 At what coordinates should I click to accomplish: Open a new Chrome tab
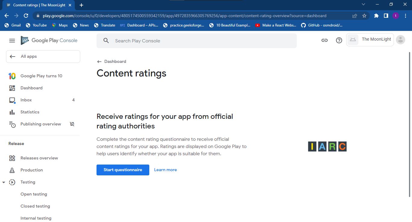(81, 5)
